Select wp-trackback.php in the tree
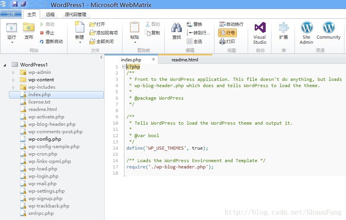The height and width of the screenshot is (220, 346). pyautogui.click(x=49, y=206)
